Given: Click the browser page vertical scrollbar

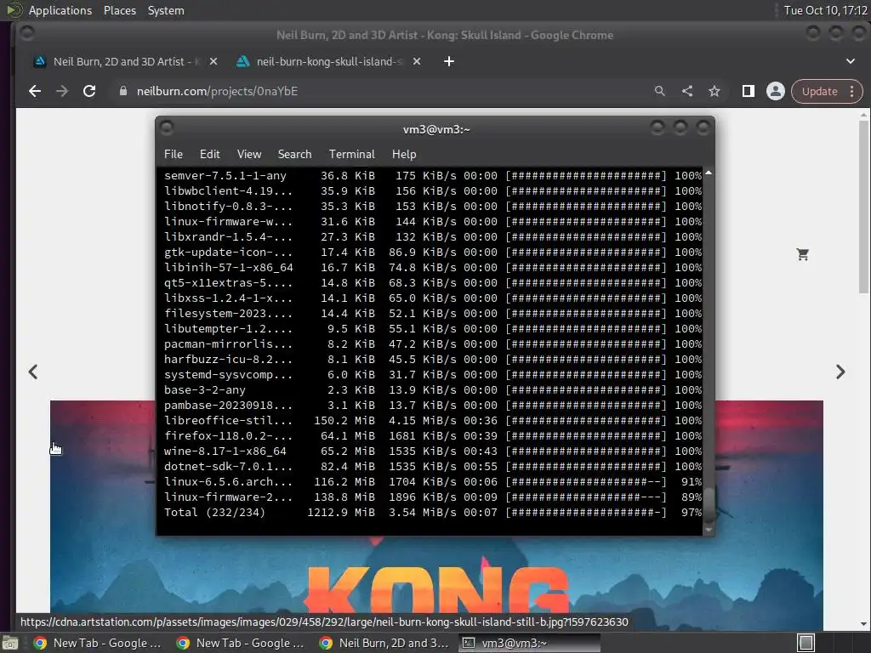Looking at the screenshot, I should coord(862,207).
